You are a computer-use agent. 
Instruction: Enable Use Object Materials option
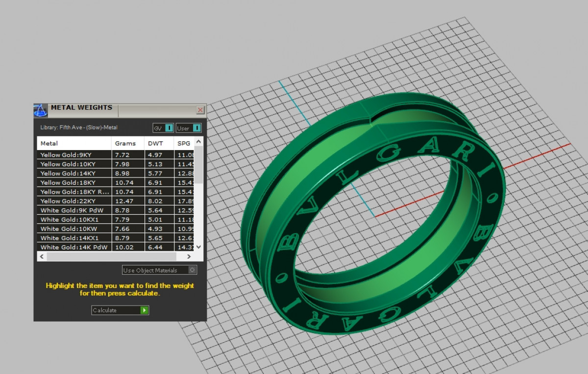[x=192, y=270]
